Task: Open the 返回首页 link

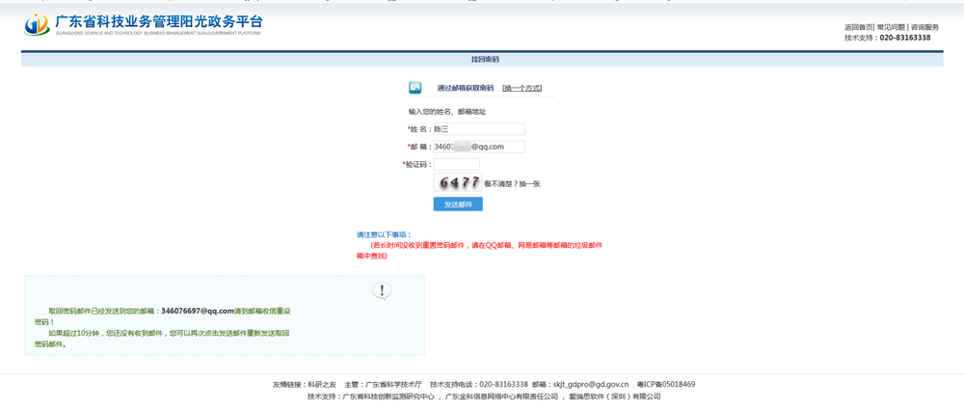Action: coord(859,27)
